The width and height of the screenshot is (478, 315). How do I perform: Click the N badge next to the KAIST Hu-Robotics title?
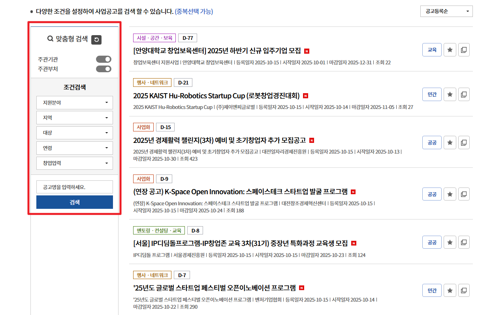(x=305, y=96)
